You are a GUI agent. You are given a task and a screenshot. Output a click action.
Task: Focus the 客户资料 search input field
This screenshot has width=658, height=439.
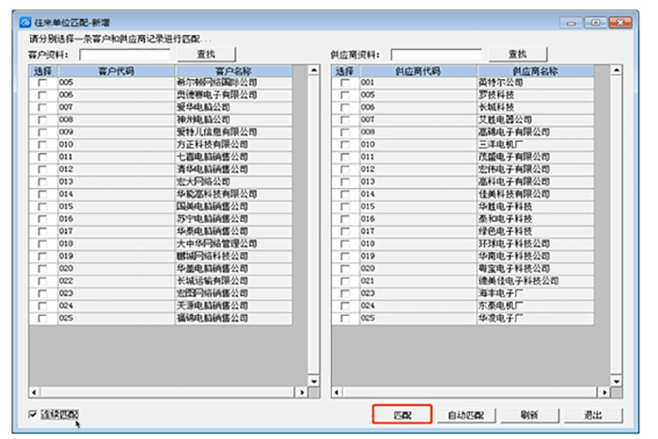[118, 55]
